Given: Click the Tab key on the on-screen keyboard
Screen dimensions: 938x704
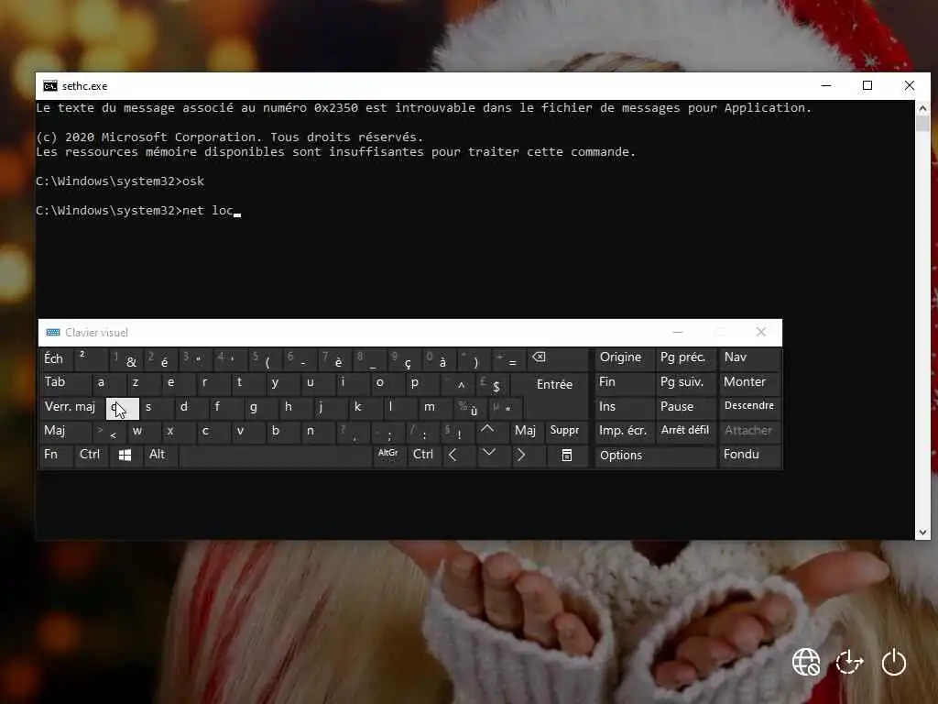Looking at the screenshot, I should tap(65, 383).
